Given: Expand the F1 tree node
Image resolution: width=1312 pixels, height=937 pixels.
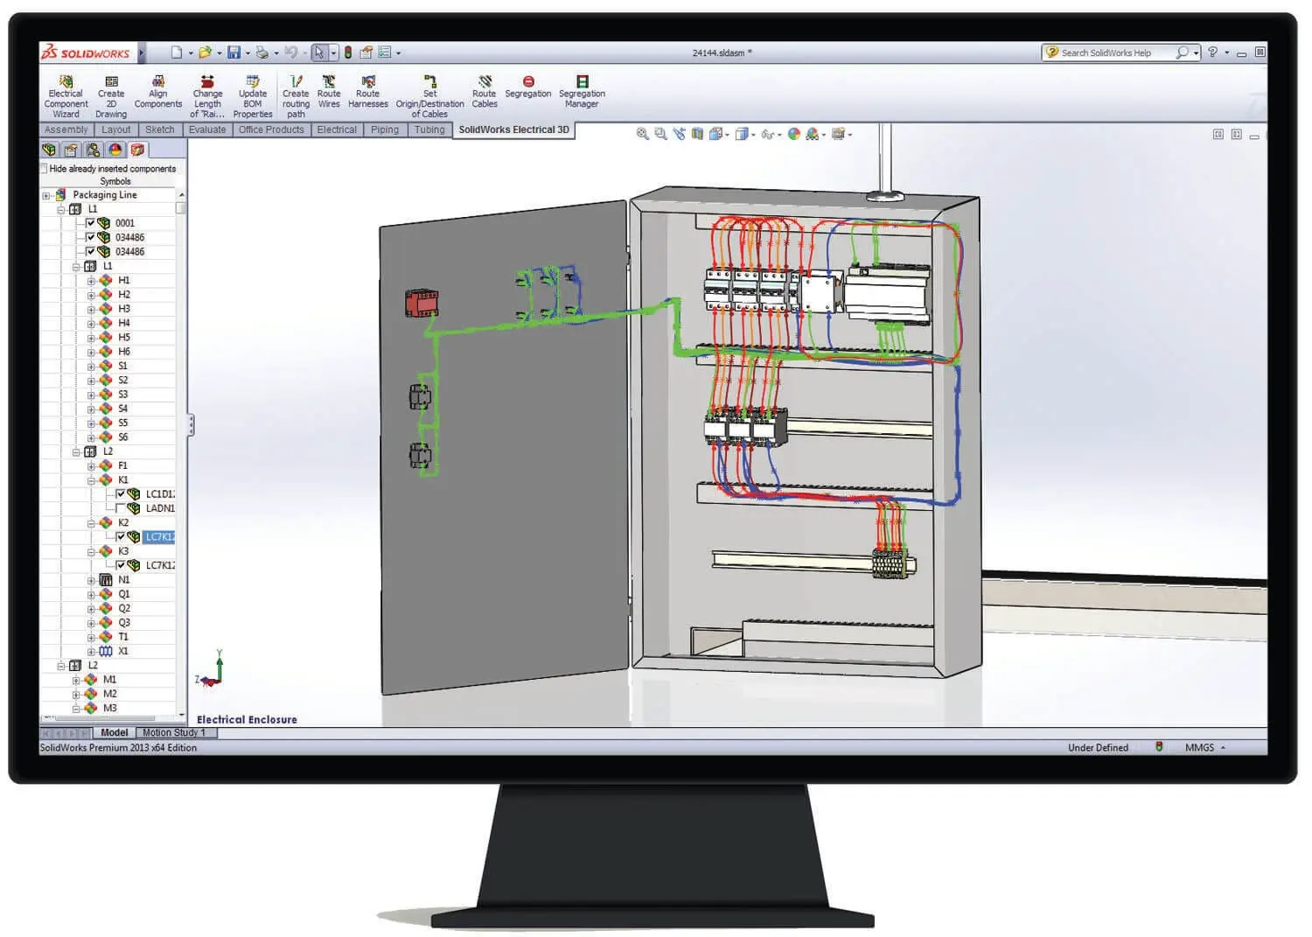Looking at the screenshot, I should (91, 466).
